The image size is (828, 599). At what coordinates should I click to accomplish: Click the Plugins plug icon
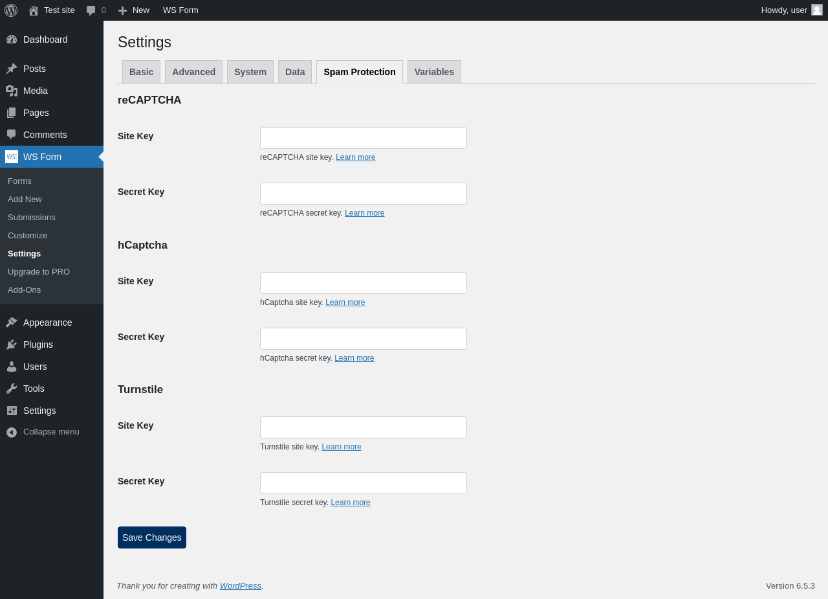(12, 345)
